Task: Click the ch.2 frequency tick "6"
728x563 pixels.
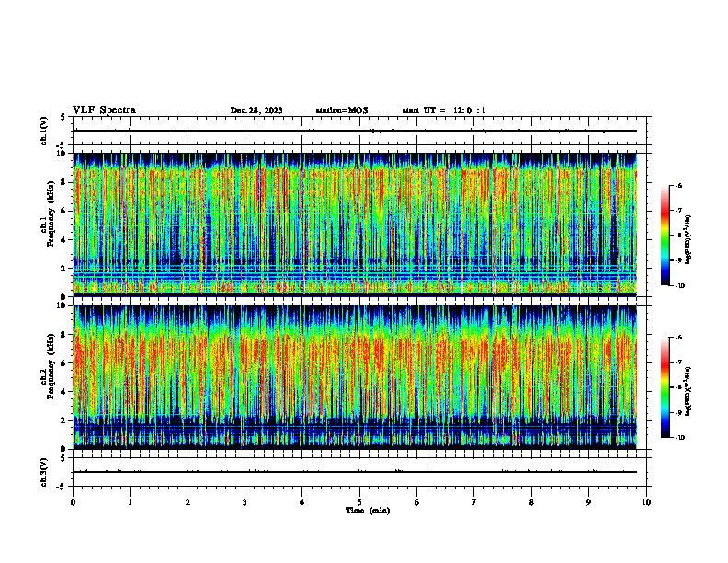Action: [63, 363]
